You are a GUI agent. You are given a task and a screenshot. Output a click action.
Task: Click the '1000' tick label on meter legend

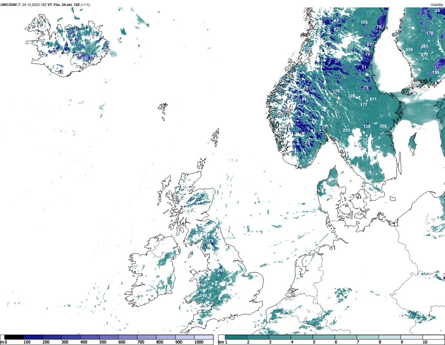pos(199,342)
